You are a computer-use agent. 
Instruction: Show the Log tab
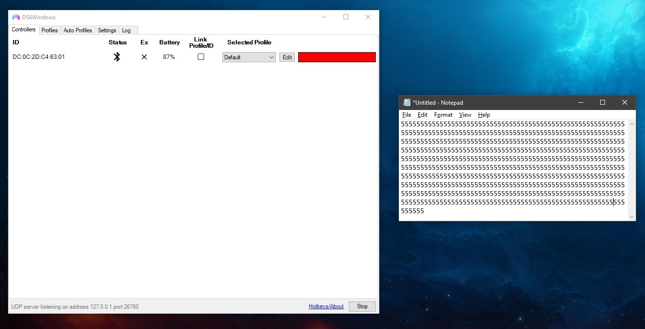click(126, 30)
